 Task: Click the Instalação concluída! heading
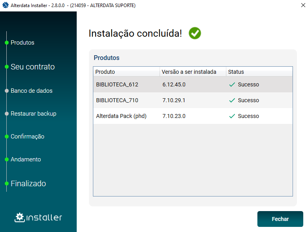[135, 33]
